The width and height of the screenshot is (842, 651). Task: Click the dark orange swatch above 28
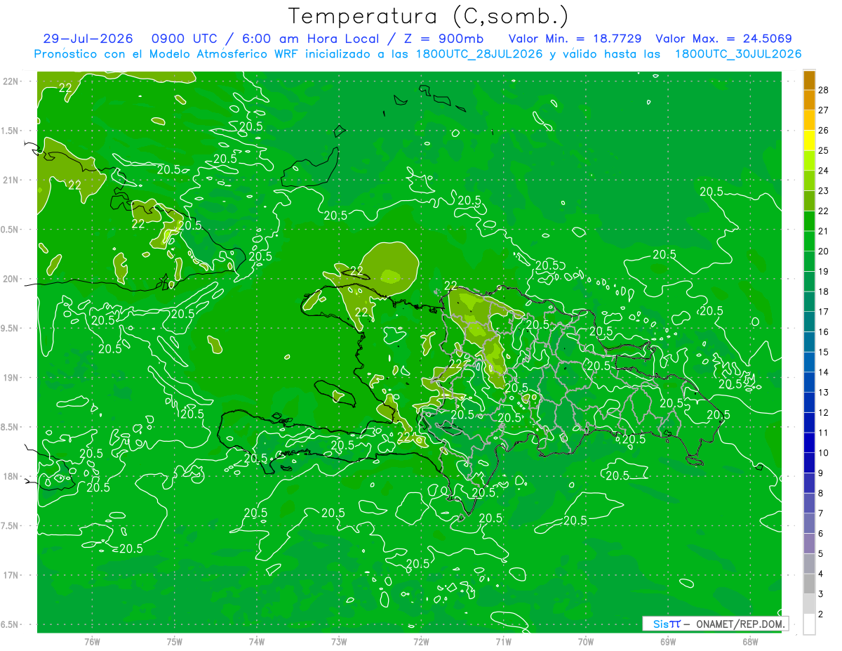point(809,80)
